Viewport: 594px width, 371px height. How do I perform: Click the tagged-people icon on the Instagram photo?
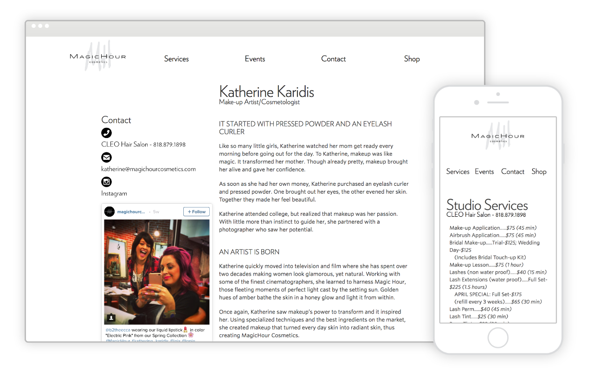pyautogui.click(x=111, y=318)
